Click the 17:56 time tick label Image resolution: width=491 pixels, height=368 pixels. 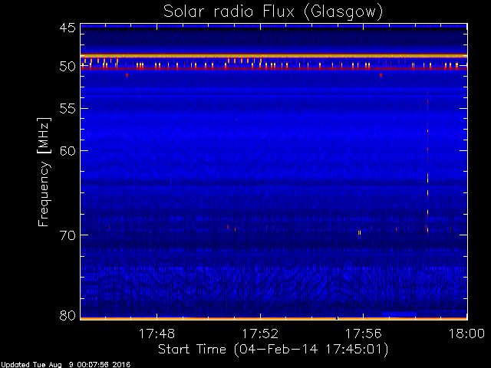click(x=364, y=333)
